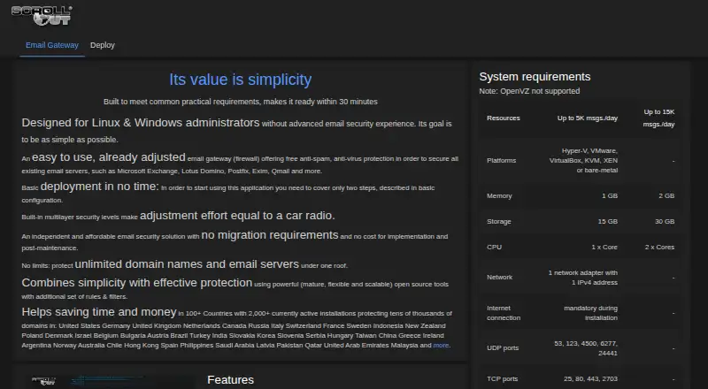The height and width of the screenshot is (389, 708).
Task: Click the 'System requirements' heading
Action: pos(535,77)
